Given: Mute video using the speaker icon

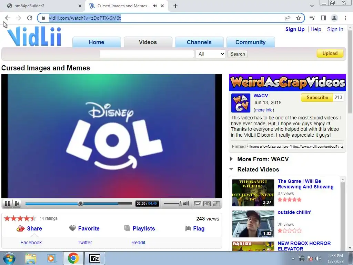Looking at the screenshot, I should pyautogui.click(x=186, y=204).
